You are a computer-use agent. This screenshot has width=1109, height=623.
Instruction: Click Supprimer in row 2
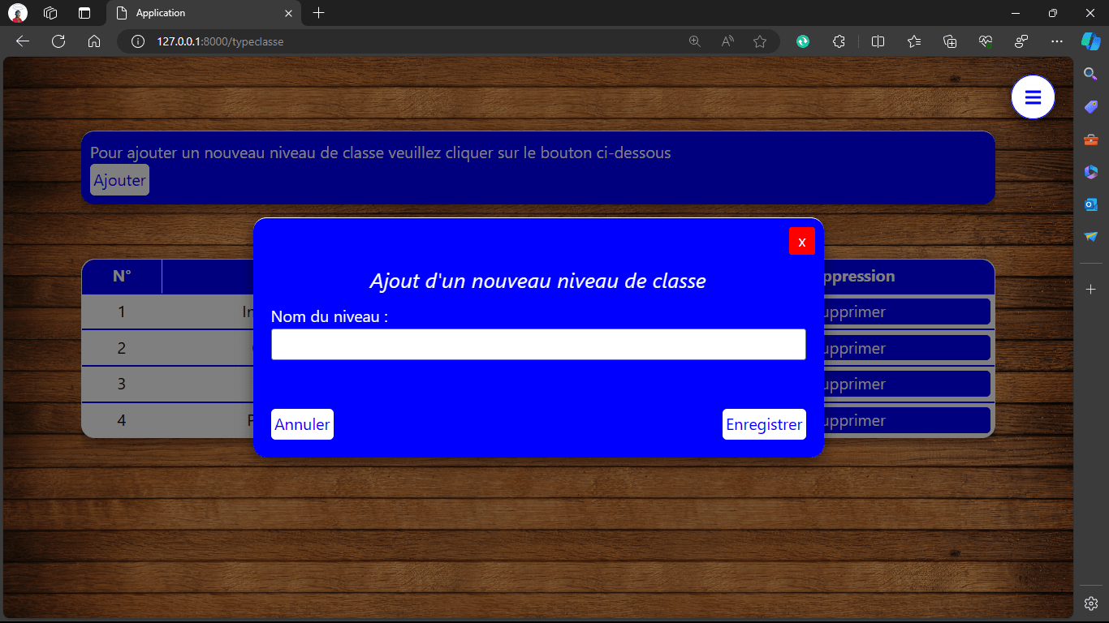point(907,348)
